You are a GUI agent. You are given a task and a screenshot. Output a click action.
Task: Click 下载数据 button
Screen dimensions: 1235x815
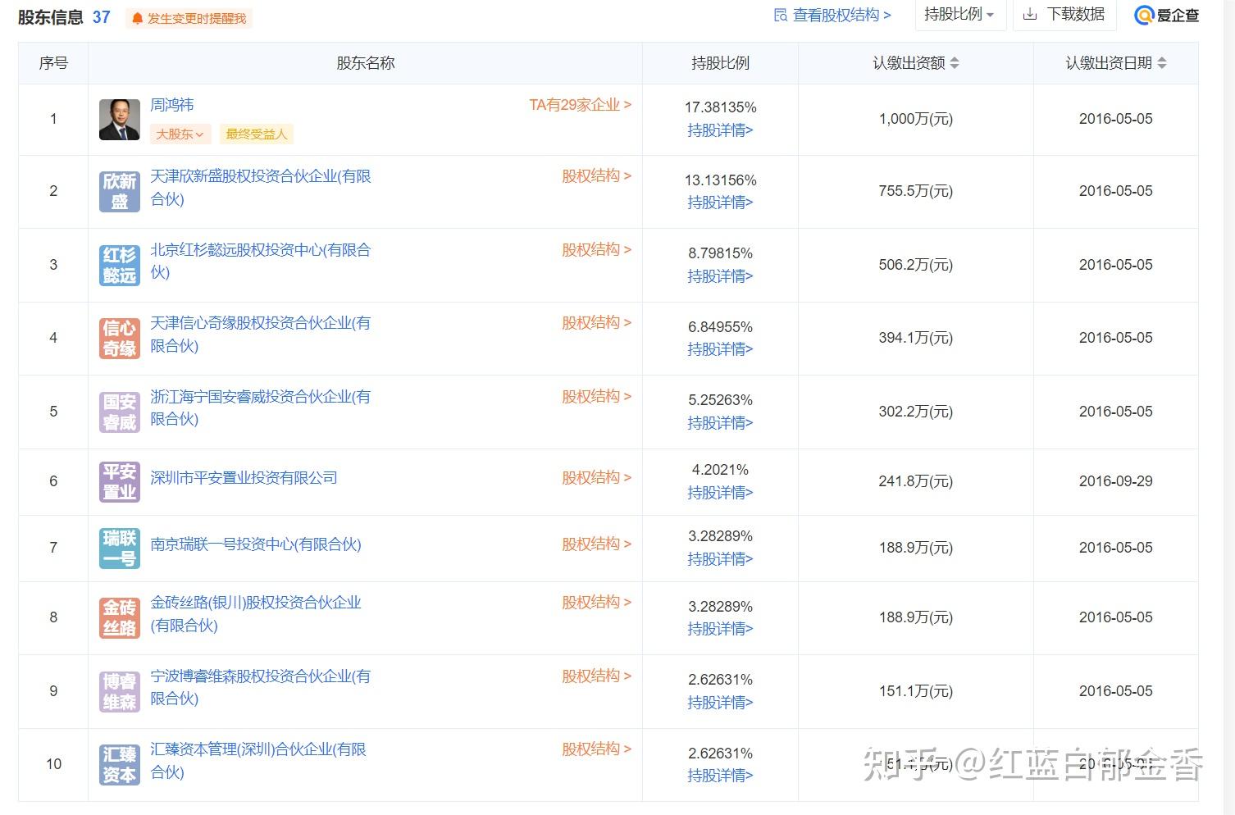click(1066, 15)
